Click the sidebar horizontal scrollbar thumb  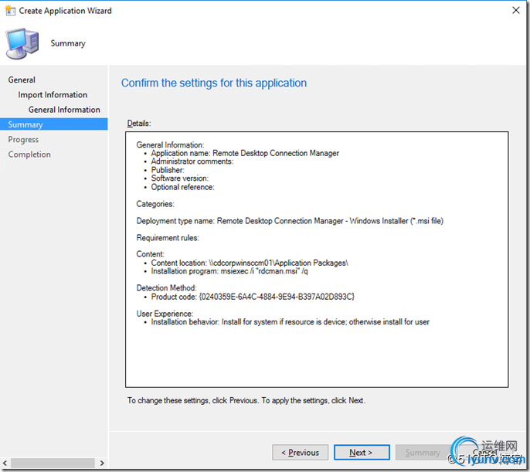(x=53, y=463)
